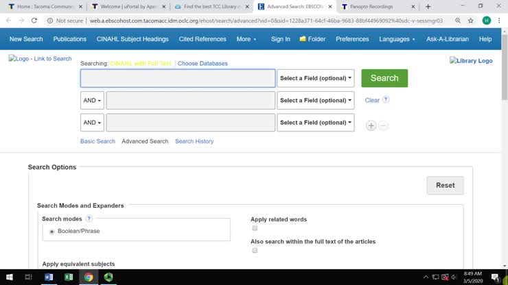Click the green Search button
508x285 pixels.
384,78
